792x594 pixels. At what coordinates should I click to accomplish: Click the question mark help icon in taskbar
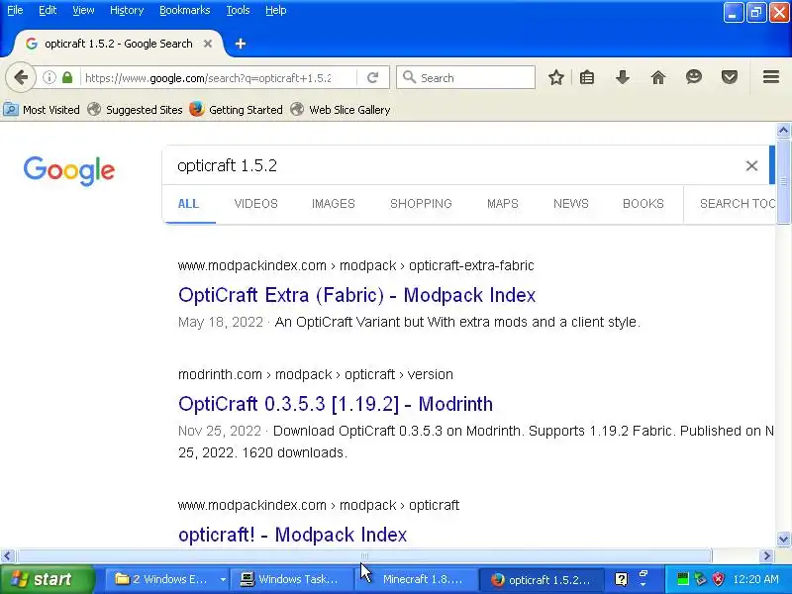[622, 579]
